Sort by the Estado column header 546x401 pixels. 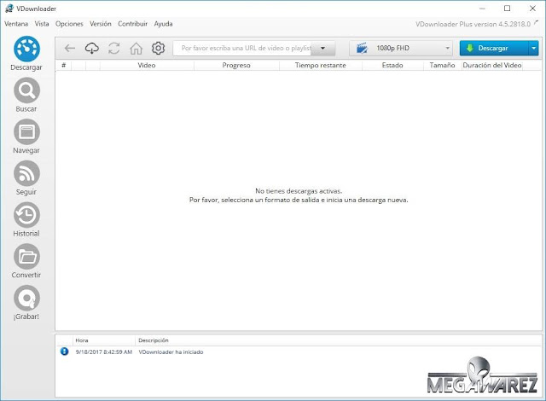392,65
